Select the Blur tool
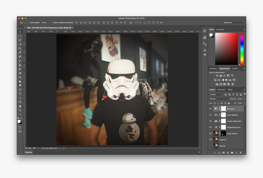263x178 pixels. 20,81
